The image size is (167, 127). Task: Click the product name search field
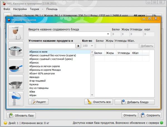pyautogui.click(x=52, y=46)
